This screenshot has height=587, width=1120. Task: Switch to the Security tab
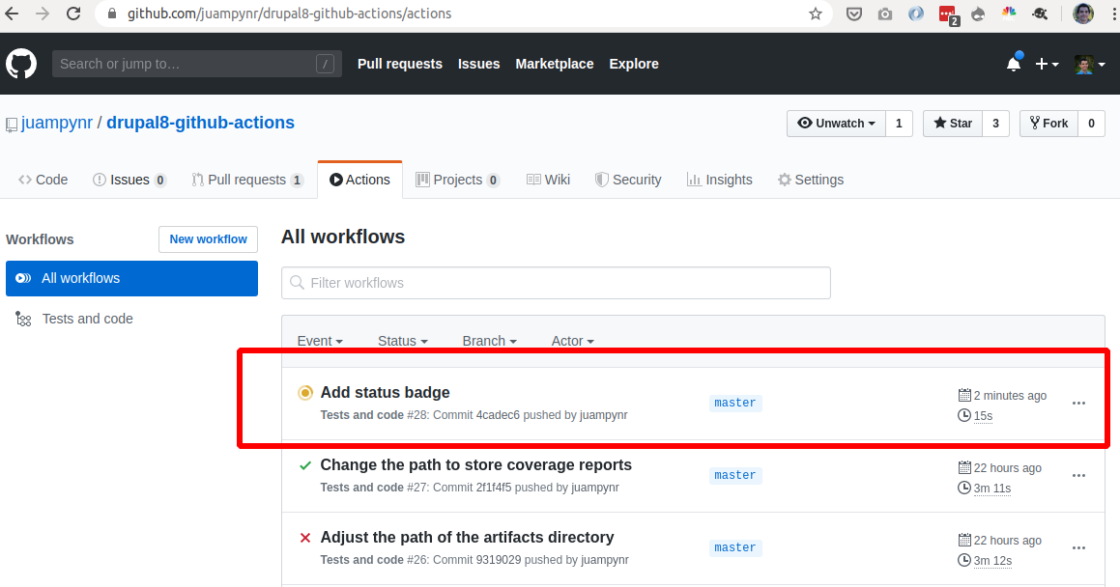click(628, 180)
